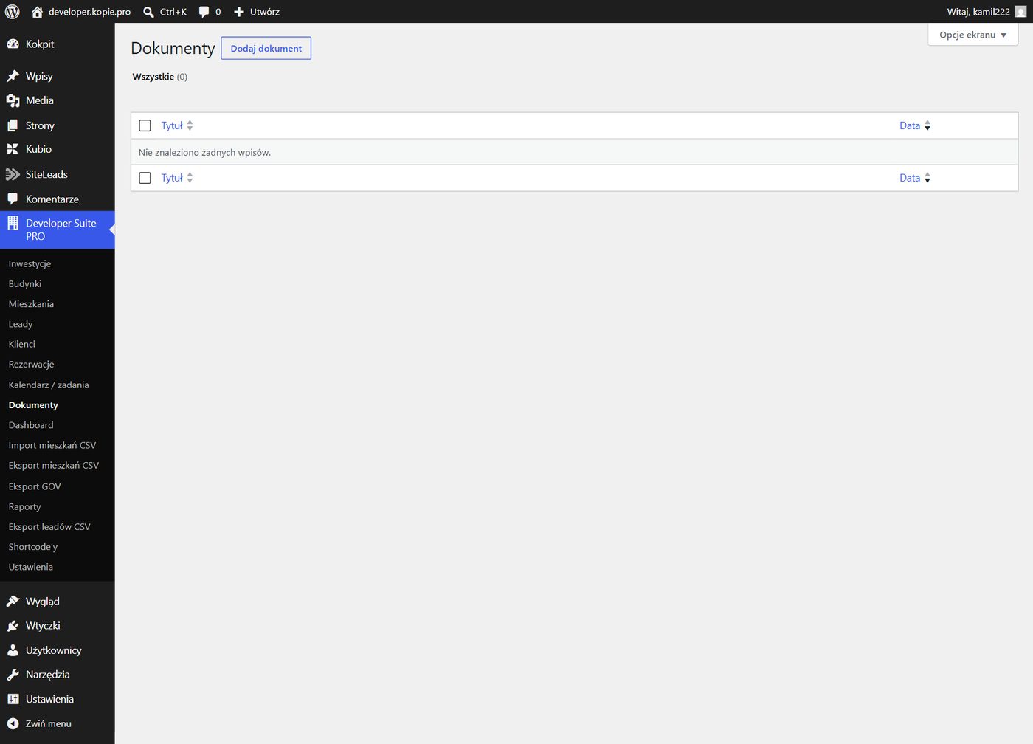The width and height of the screenshot is (1033, 744).
Task: Open the comments bubble icon in admin bar
Action: click(204, 12)
